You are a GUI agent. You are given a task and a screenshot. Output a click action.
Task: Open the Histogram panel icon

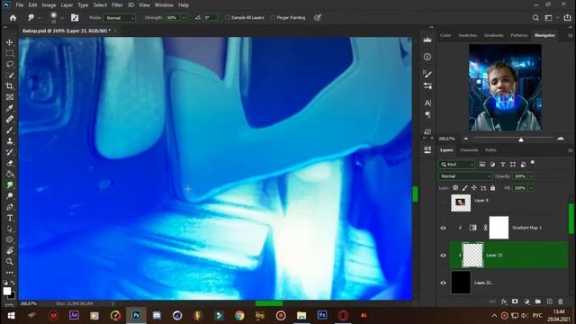pyautogui.click(x=427, y=40)
